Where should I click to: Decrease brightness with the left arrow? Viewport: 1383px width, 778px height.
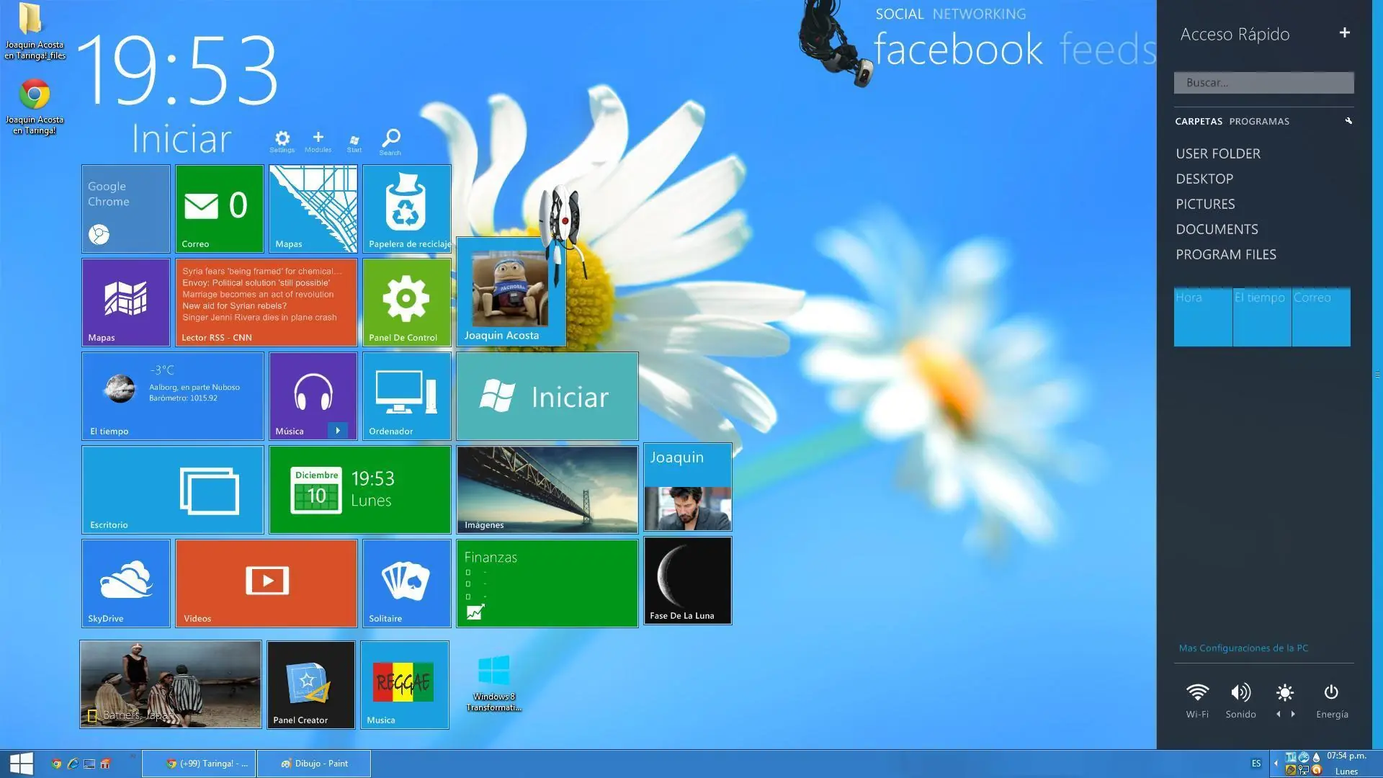pyautogui.click(x=1279, y=715)
